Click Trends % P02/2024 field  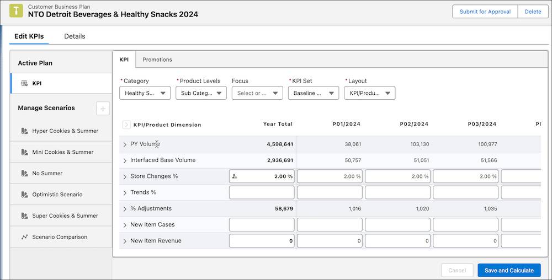coord(397,192)
